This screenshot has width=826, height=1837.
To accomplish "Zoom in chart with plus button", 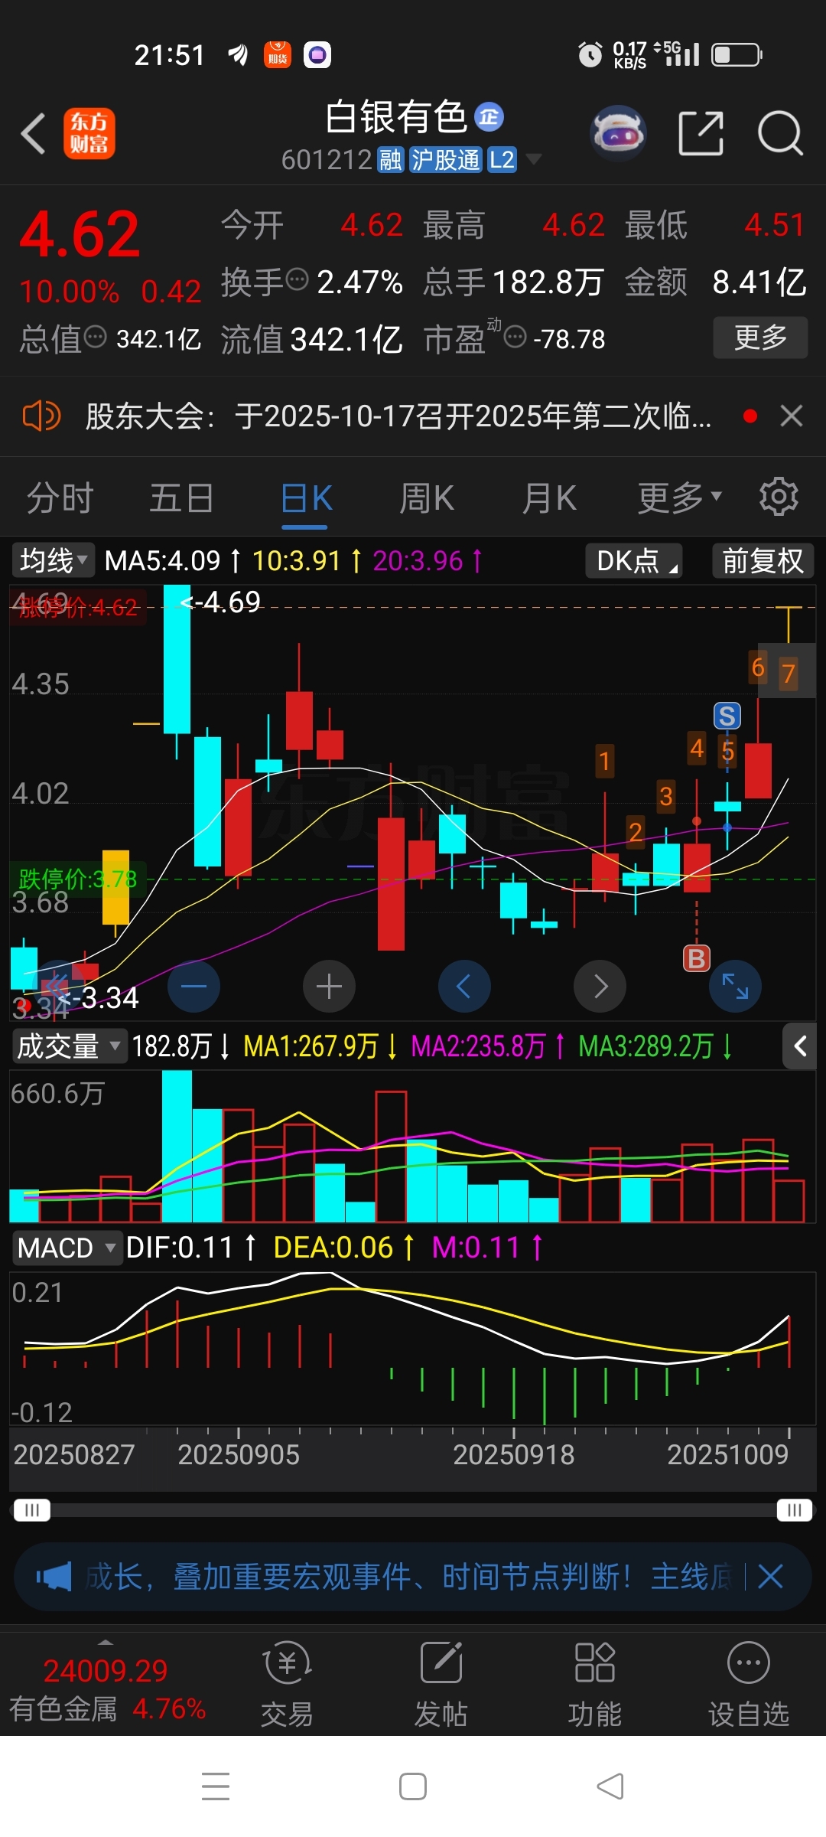I will tap(329, 986).
